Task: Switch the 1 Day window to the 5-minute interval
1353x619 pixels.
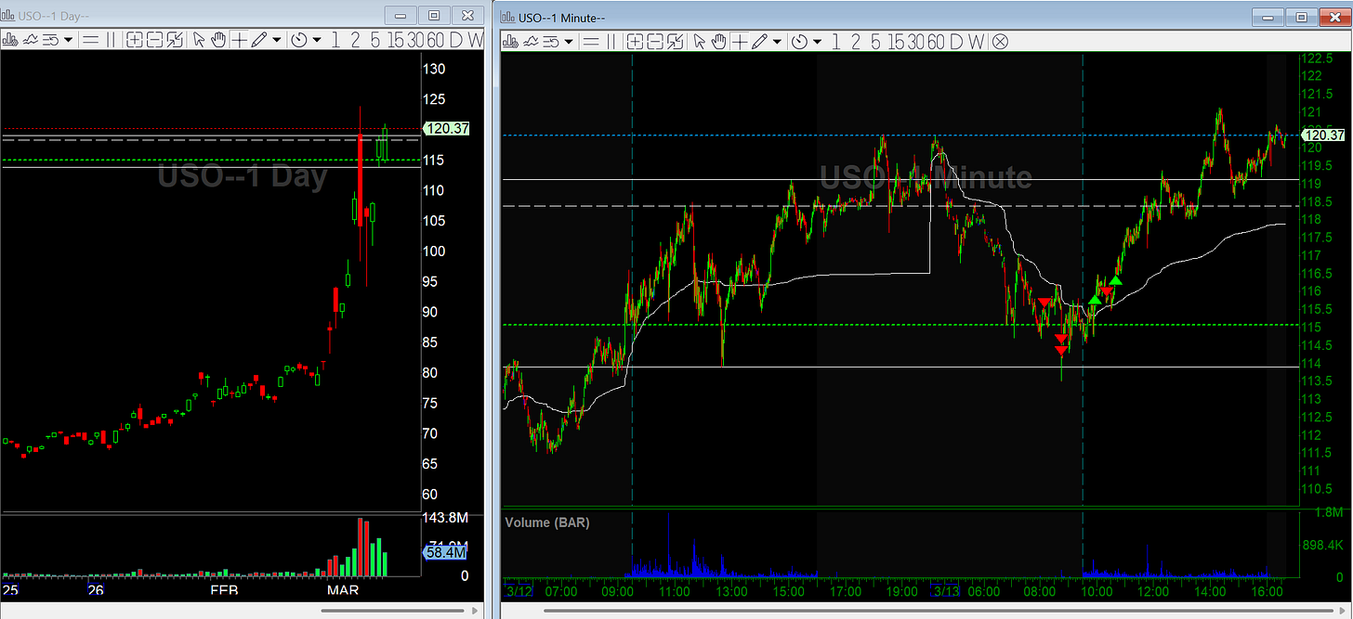Action: 374,40
